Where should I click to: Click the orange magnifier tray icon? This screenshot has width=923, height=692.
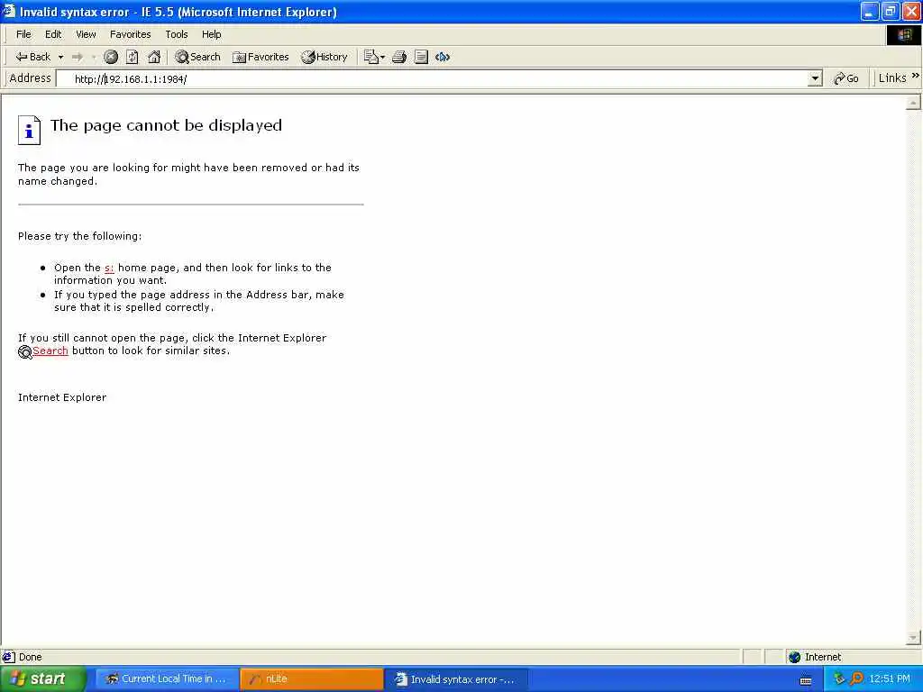click(856, 679)
